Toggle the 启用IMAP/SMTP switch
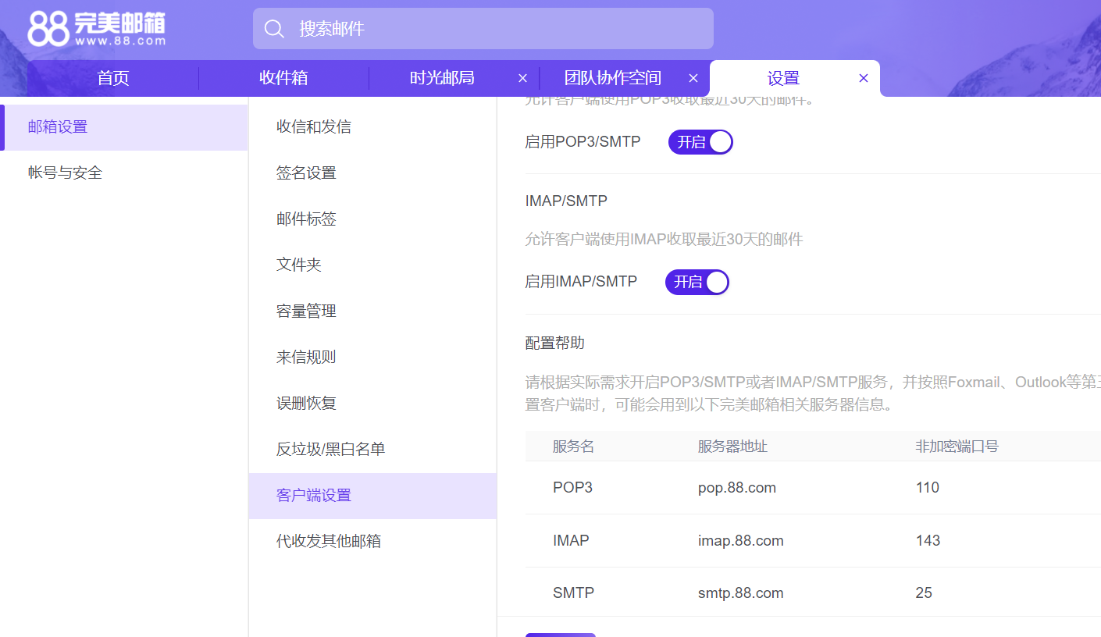 point(697,282)
